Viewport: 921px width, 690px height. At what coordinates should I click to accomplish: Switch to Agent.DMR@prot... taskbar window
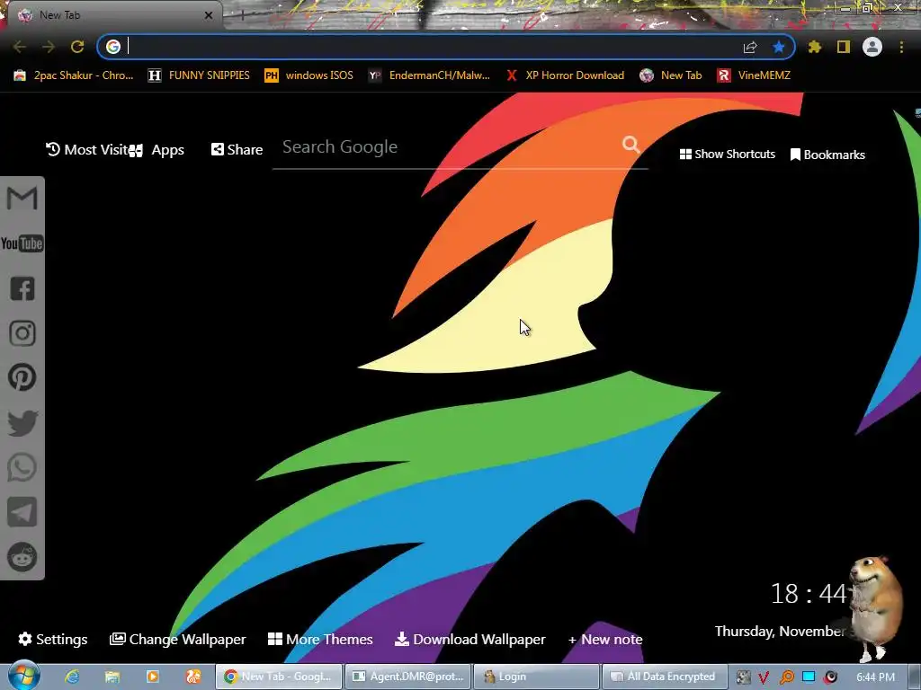(407, 677)
